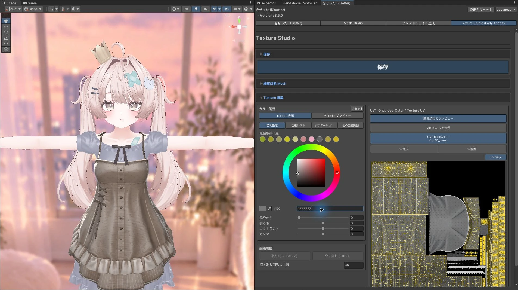Toggle scene audio mute button
Screen dimensions: 518x290
(x=206, y=9)
